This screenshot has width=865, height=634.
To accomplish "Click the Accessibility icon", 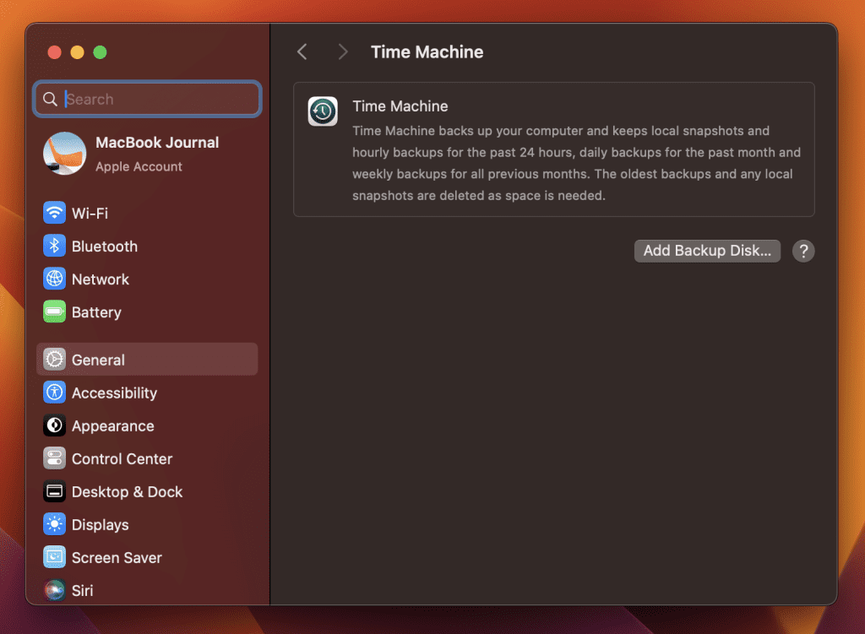I will (55, 393).
